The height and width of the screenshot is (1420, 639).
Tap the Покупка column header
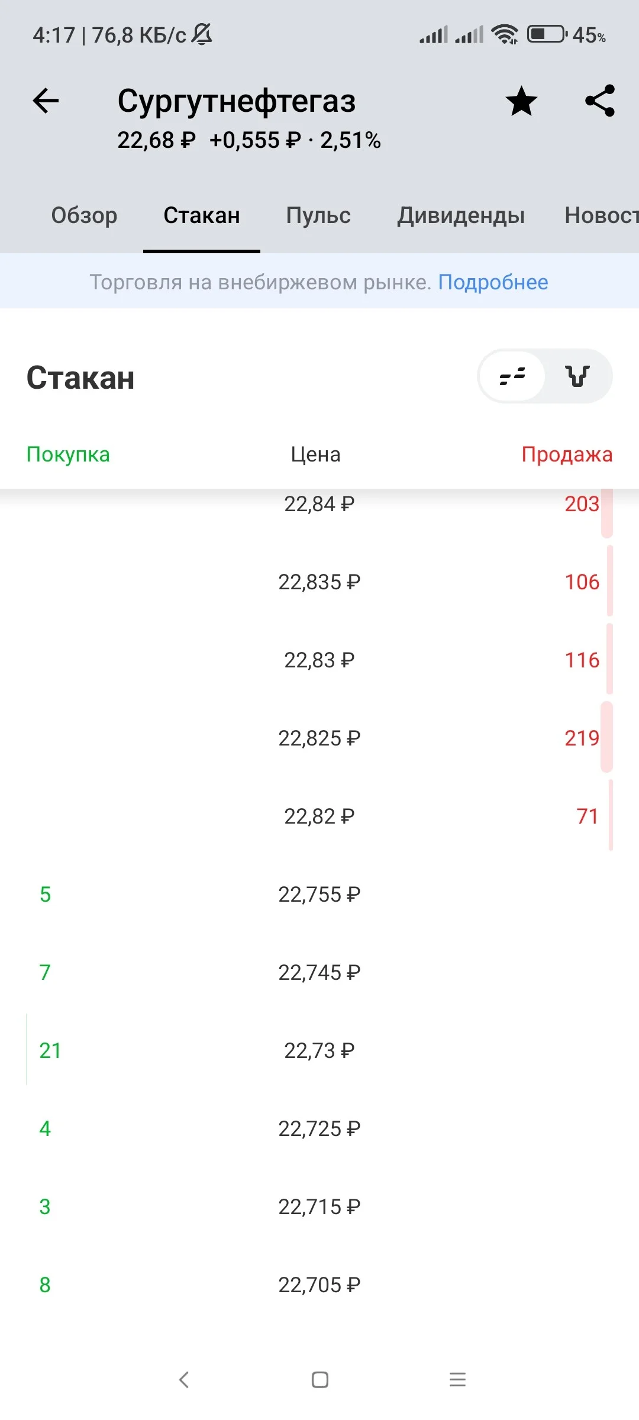68,454
